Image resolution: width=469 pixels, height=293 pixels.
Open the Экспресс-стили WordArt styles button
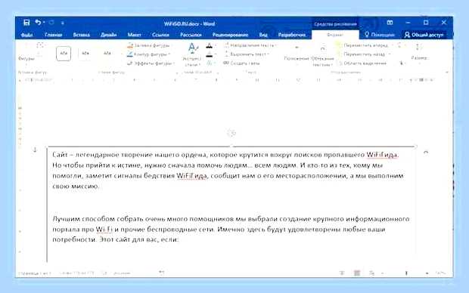(x=192, y=55)
